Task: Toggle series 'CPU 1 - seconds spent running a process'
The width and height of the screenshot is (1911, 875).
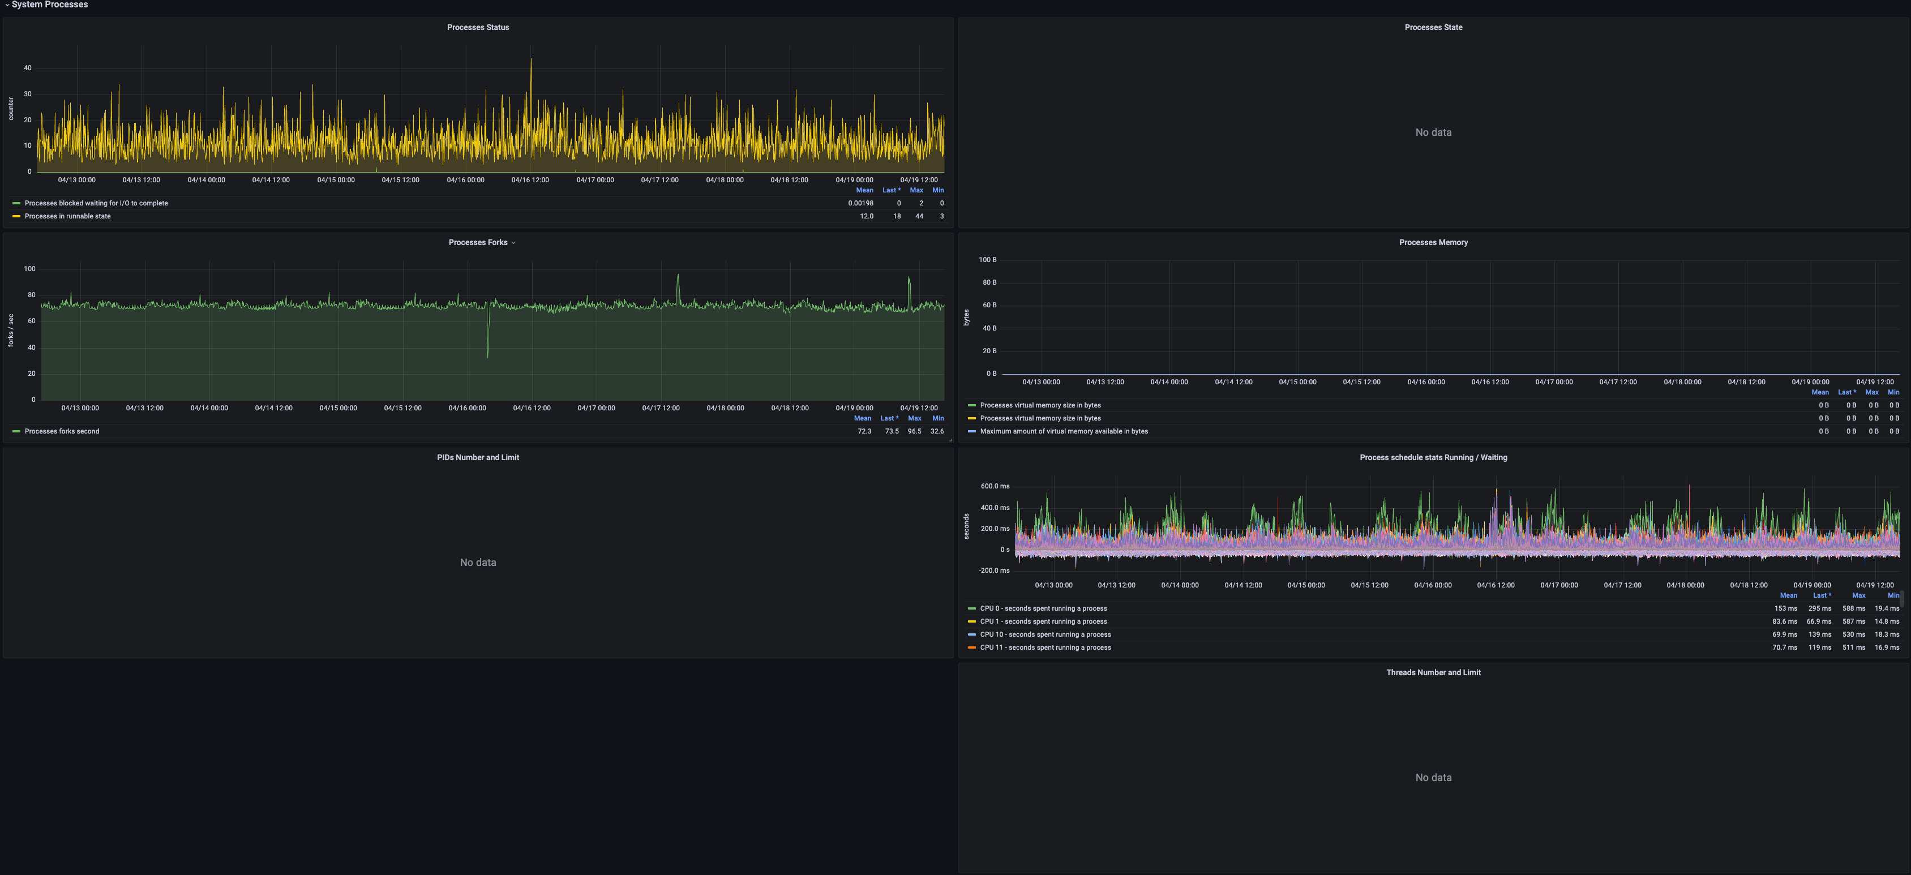Action: (1043, 622)
